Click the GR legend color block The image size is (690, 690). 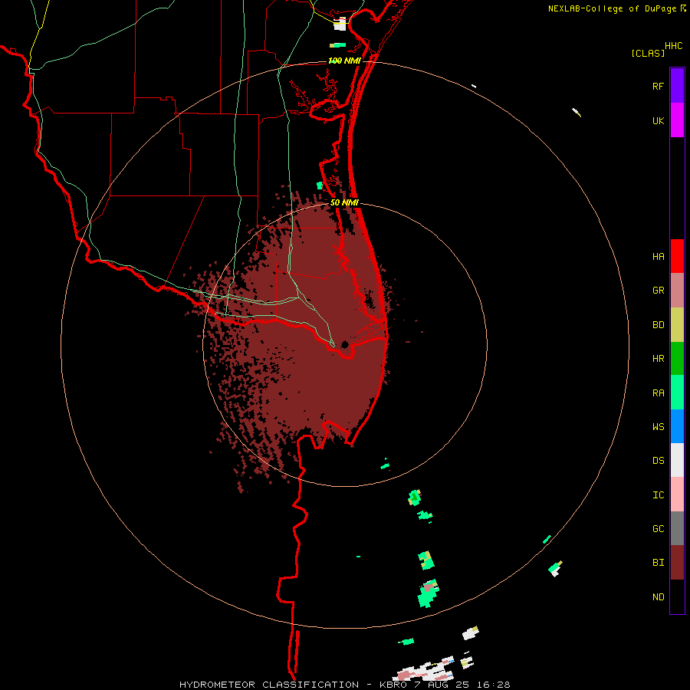click(x=677, y=291)
